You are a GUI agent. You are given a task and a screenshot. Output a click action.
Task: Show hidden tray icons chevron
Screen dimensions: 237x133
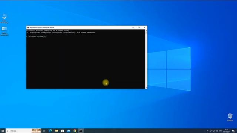(x=208, y=131)
